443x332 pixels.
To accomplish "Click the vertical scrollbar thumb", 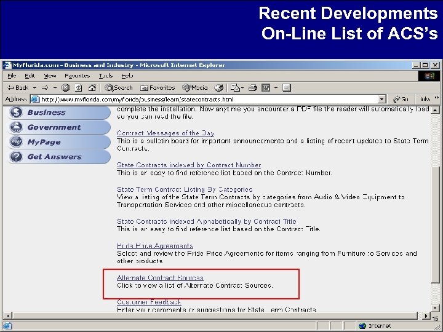I will pos(435,224).
